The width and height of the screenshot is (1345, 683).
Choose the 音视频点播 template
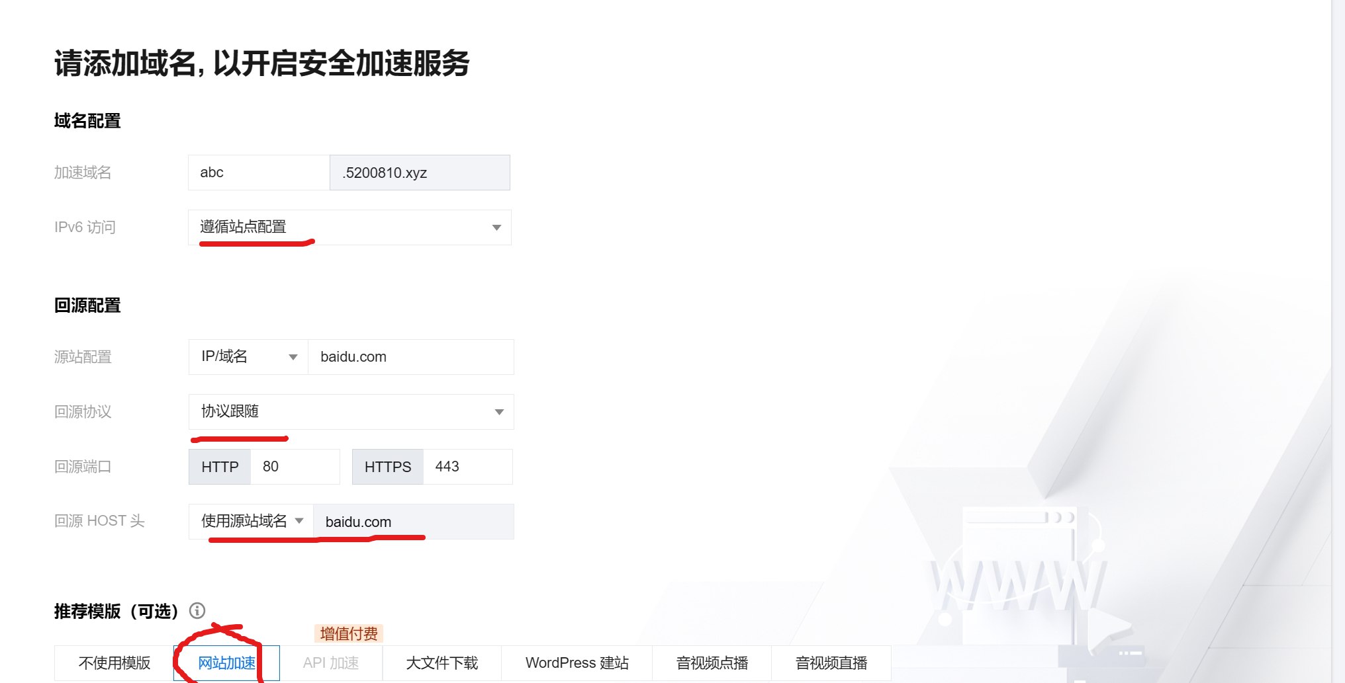712,663
